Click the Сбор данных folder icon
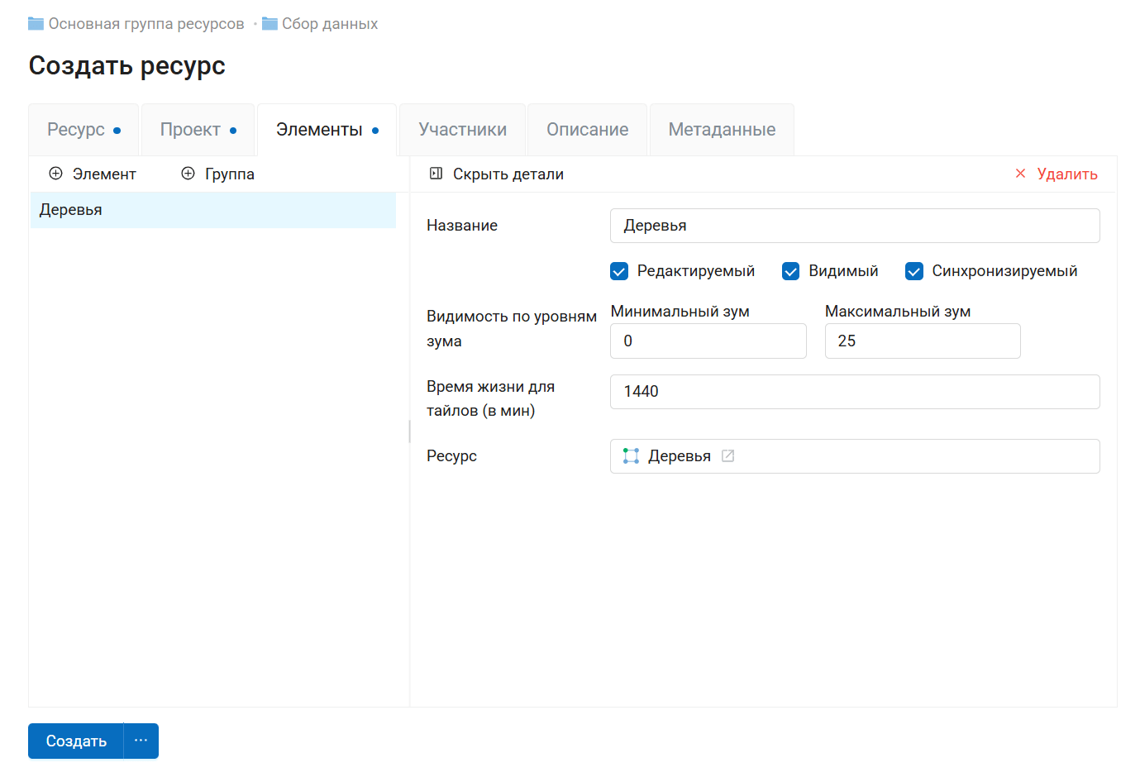Viewport: 1140px width, 772px height. (x=269, y=23)
